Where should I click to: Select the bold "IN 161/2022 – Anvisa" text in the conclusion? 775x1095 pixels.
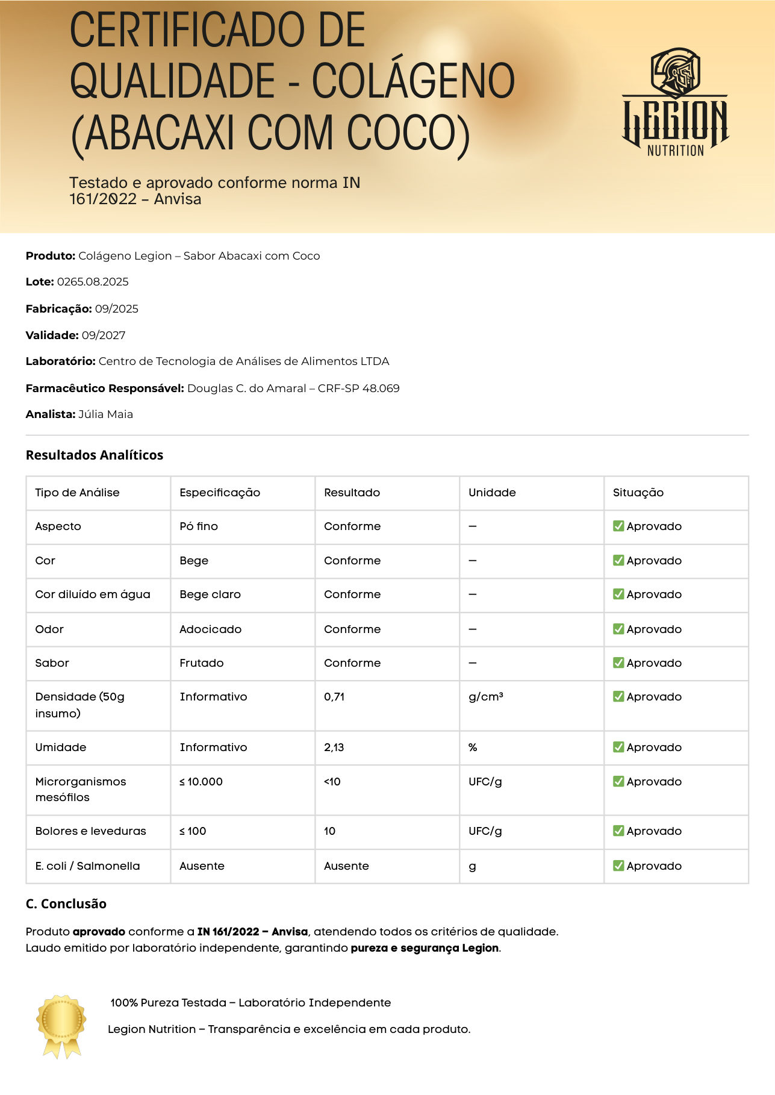click(253, 932)
